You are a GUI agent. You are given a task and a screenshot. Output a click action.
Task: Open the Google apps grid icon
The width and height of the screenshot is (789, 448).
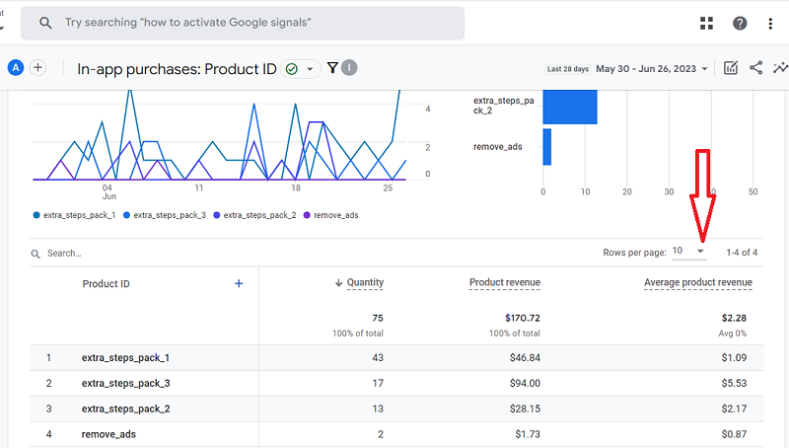[x=706, y=23]
